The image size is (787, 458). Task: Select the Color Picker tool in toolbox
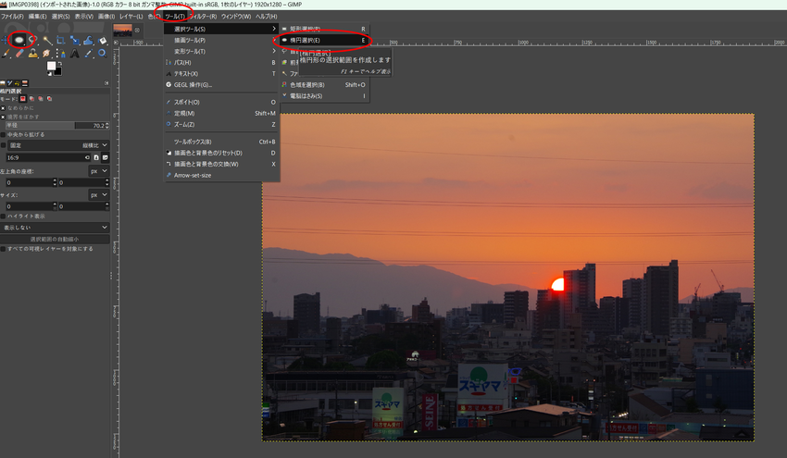[88, 53]
